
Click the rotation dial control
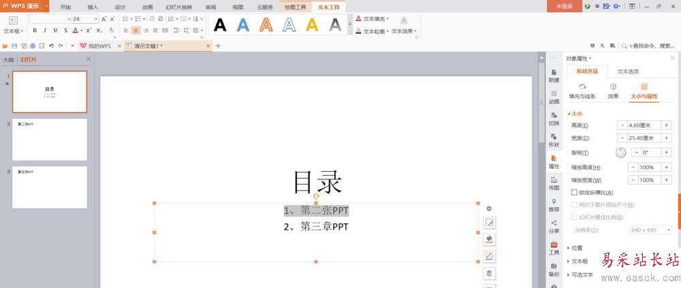621,152
